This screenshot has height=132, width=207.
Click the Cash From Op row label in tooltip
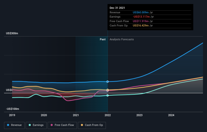point(119,26)
